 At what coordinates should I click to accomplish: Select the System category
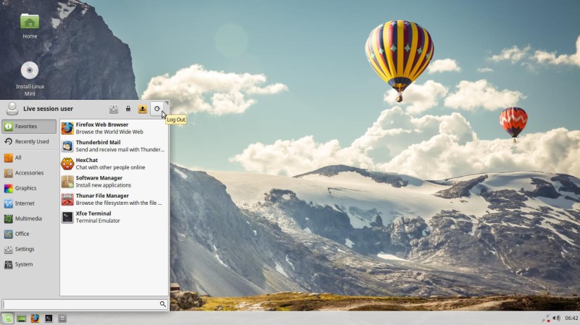[29, 264]
